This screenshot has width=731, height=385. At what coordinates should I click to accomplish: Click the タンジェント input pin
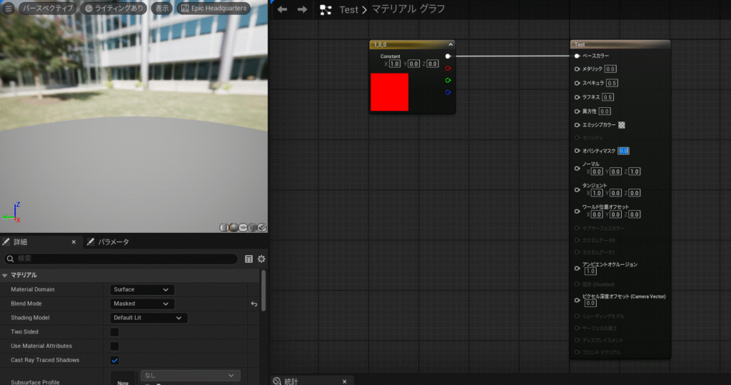tap(577, 190)
